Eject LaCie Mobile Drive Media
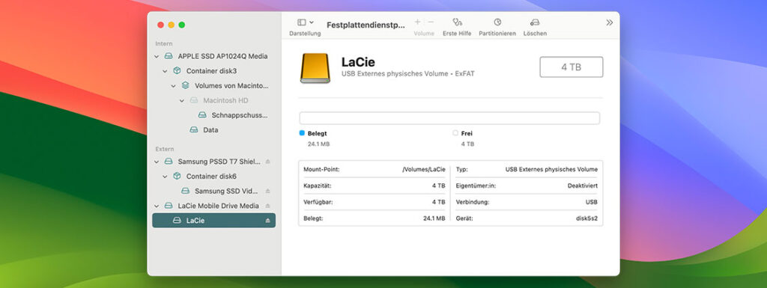This screenshot has width=767, height=288. point(267,206)
